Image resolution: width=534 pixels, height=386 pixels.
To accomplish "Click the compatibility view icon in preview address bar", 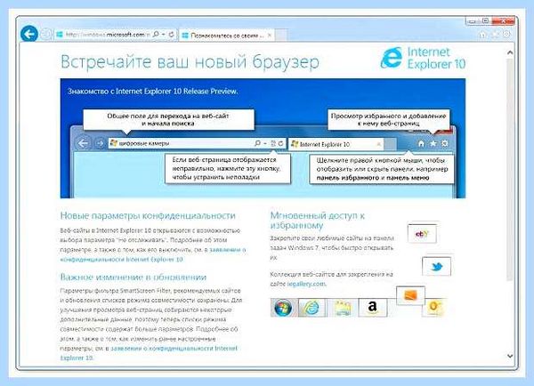I will pyautogui.click(x=273, y=143).
